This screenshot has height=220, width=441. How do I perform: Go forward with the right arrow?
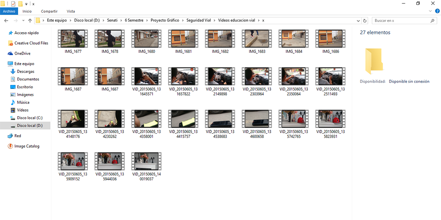[16, 21]
